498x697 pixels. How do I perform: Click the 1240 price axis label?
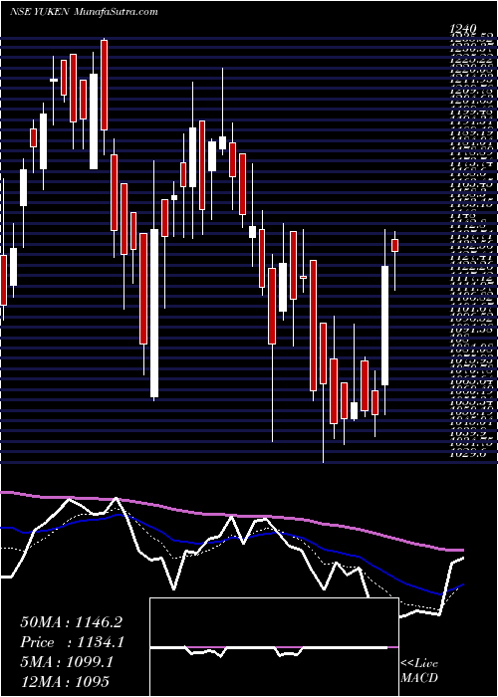(x=463, y=29)
